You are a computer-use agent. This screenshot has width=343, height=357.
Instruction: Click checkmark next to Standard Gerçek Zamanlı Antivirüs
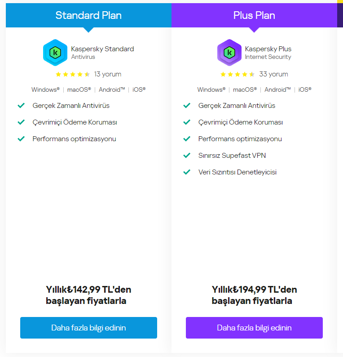21,106
